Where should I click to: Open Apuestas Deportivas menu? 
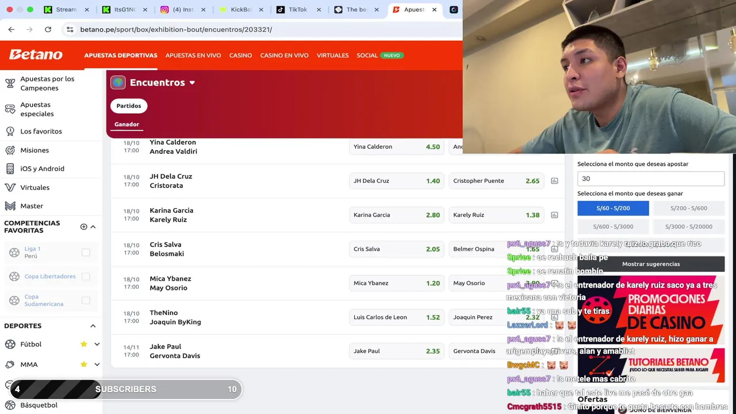click(x=121, y=55)
